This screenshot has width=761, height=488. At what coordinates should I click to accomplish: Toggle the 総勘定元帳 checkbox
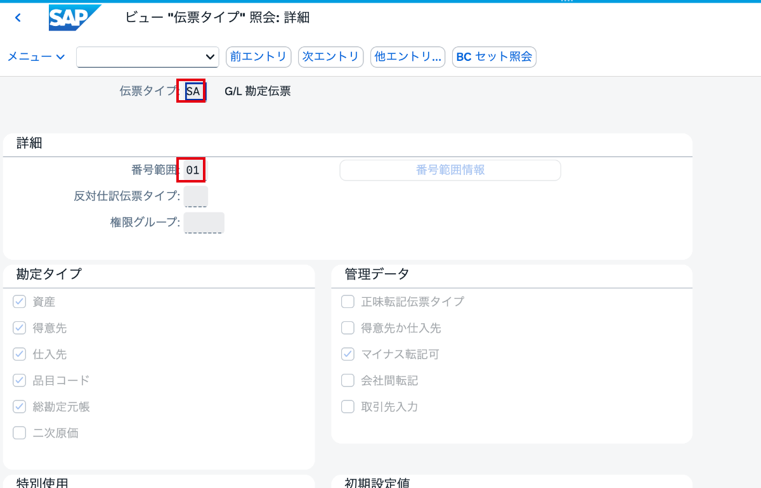(20, 406)
